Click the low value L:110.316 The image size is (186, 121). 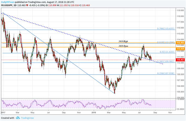click(73, 5)
